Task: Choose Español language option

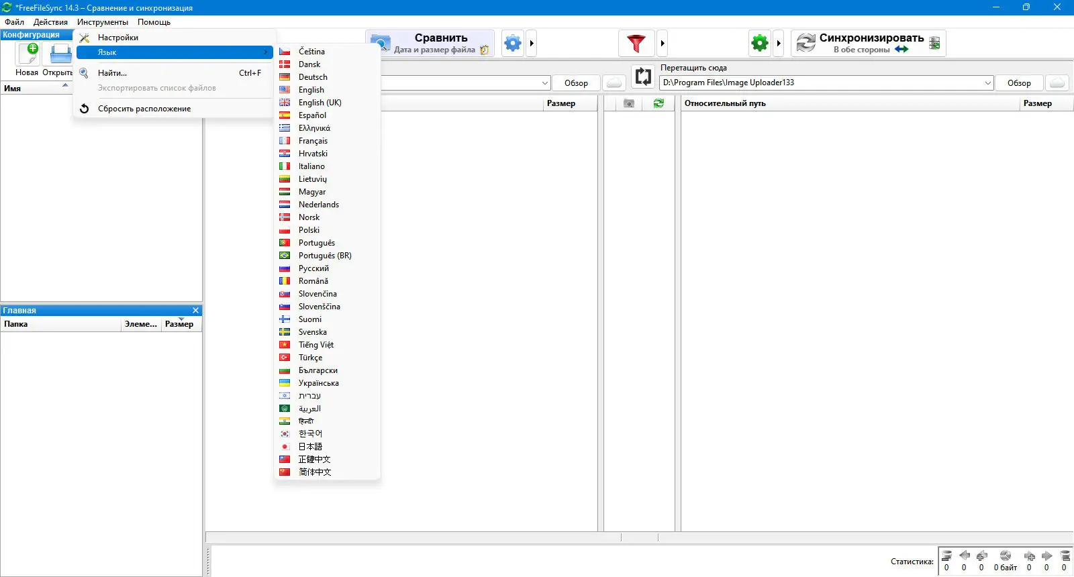Action: pos(328,115)
